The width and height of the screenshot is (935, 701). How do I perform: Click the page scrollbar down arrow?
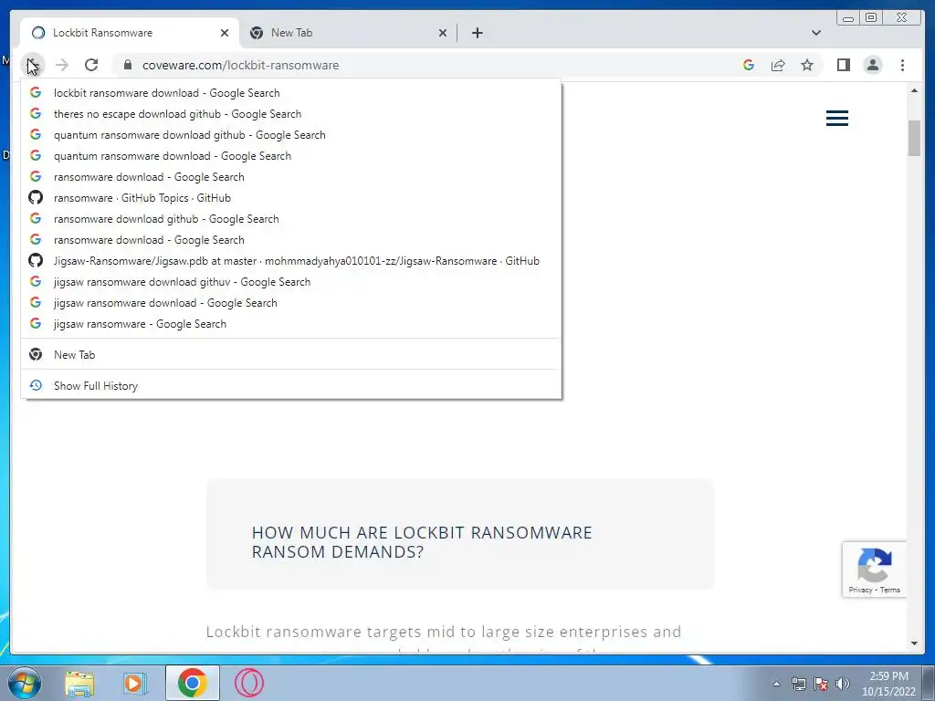coord(914,643)
